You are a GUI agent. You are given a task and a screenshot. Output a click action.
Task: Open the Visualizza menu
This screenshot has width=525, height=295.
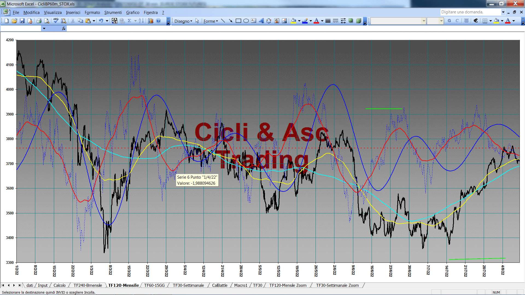pyautogui.click(x=53, y=12)
